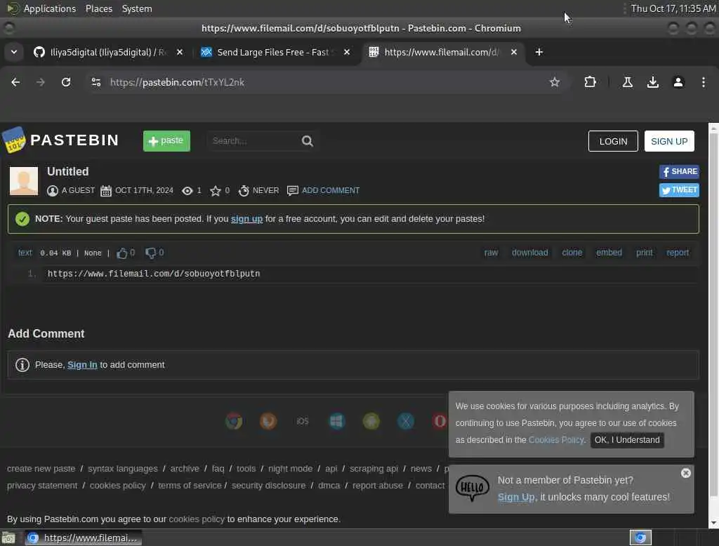Click the Windows icon in footer

point(337,421)
